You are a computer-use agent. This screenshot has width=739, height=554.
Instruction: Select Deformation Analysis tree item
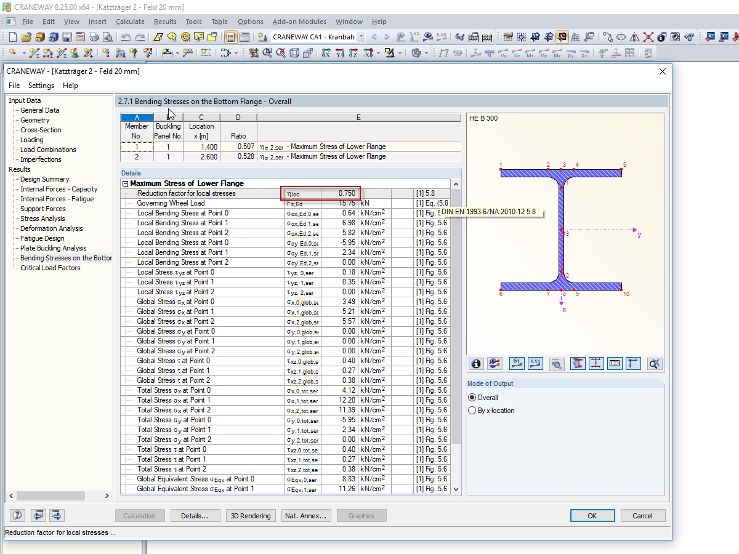pyautogui.click(x=52, y=228)
